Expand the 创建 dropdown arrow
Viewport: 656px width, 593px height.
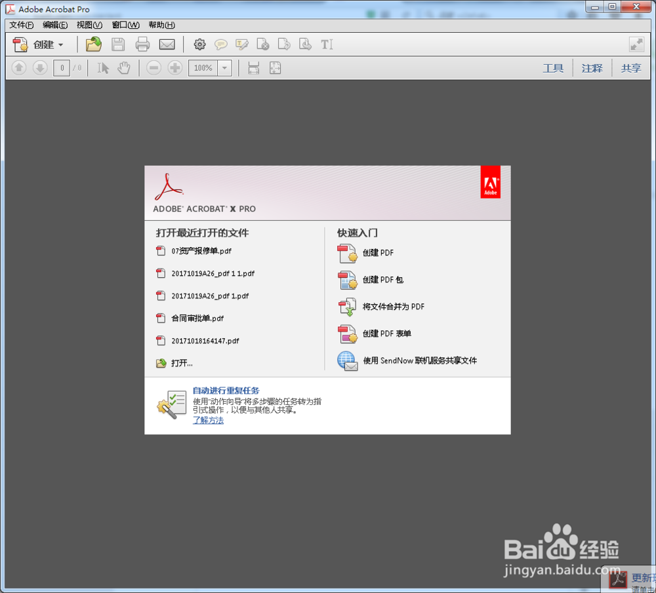pos(60,45)
